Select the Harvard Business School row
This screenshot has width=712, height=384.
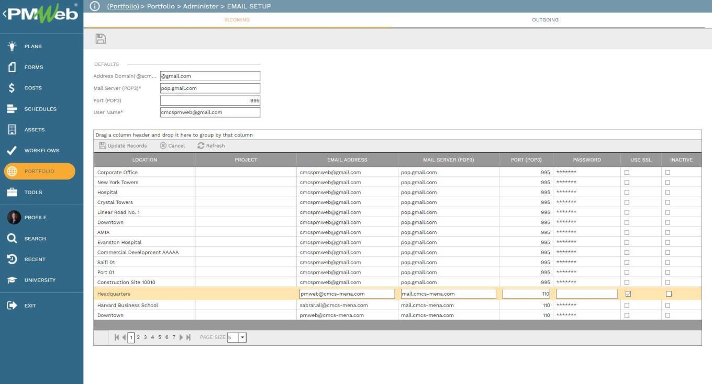(x=397, y=306)
